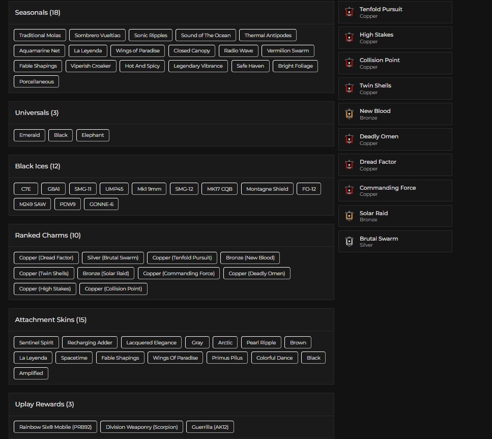Screen dimensions: 492x439
Task: Click the Guerrilla (AK12) reward tag
Action: [x=210, y=427]
